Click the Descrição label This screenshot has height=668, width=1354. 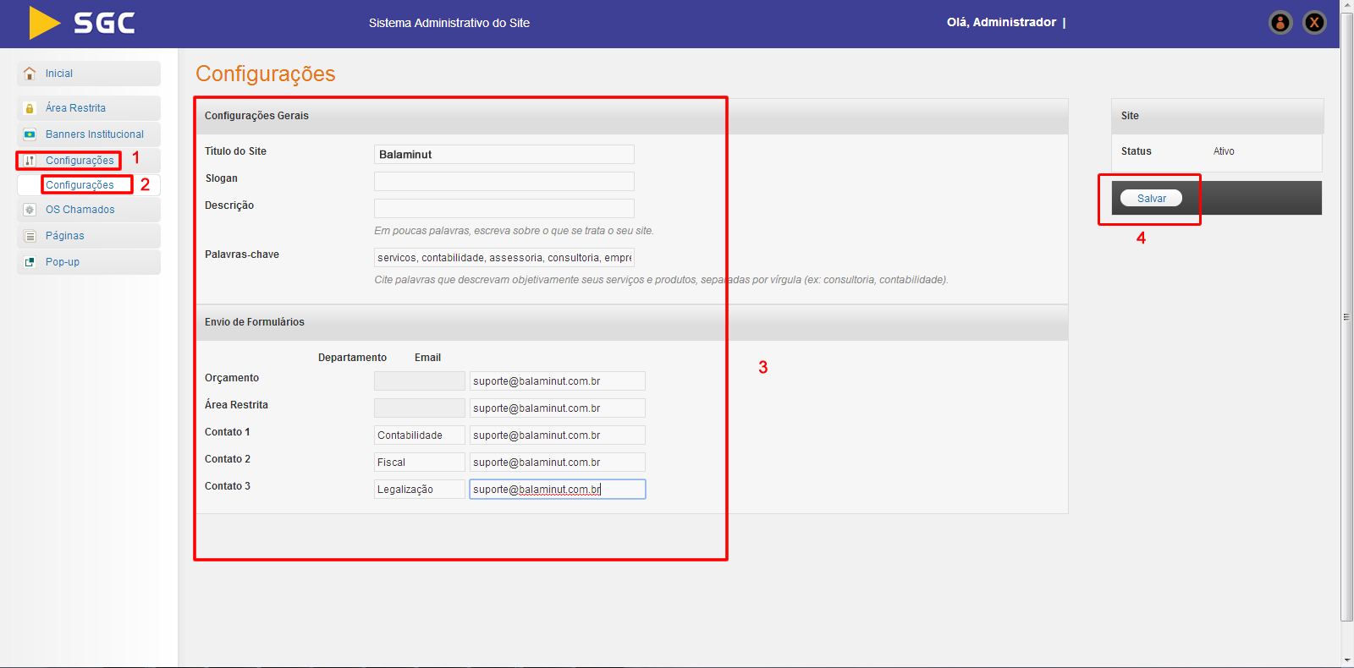(229, 205)
